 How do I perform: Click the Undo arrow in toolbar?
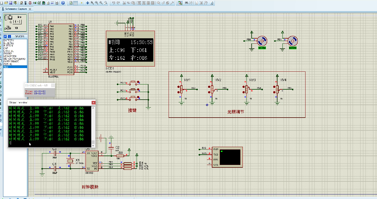click(x=113, y=3)
